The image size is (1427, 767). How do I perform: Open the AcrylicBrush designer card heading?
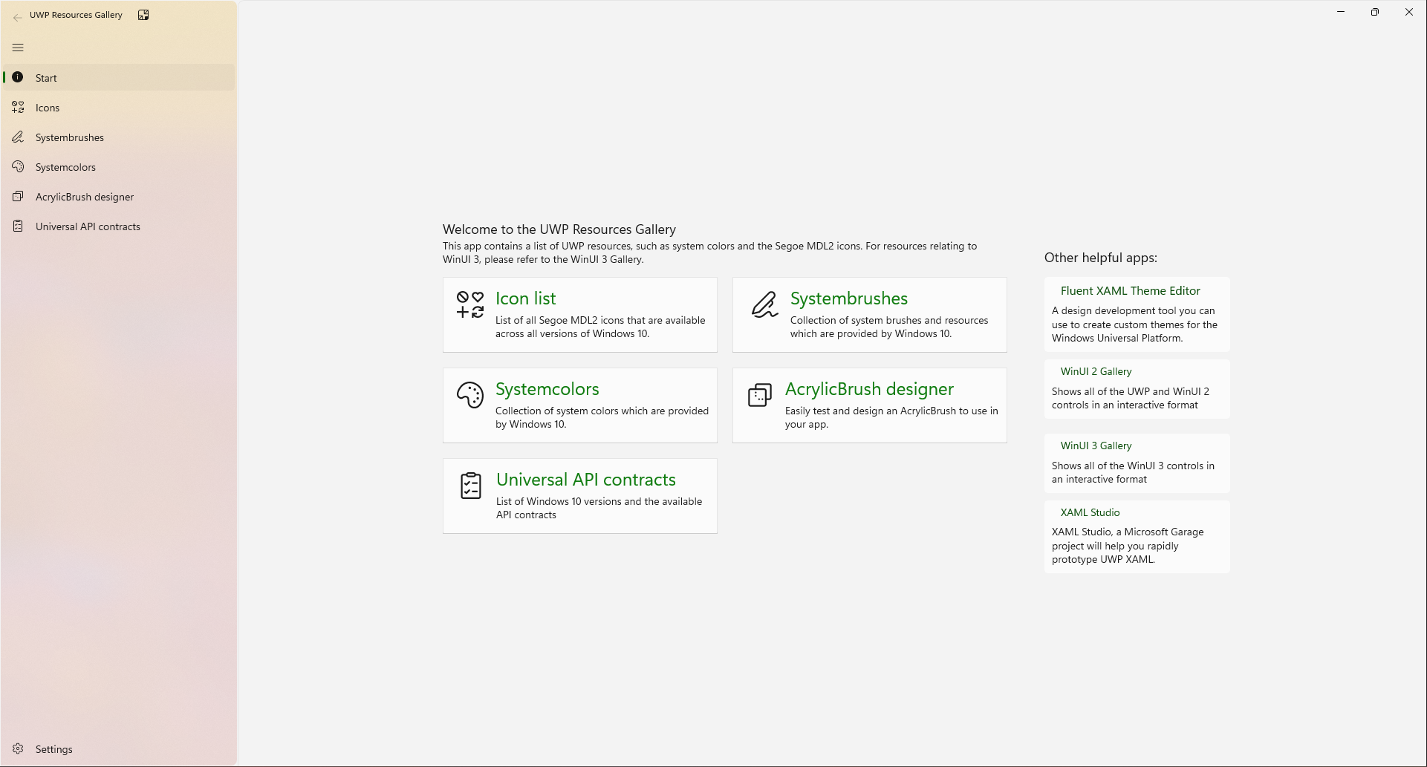coord(869,389)
